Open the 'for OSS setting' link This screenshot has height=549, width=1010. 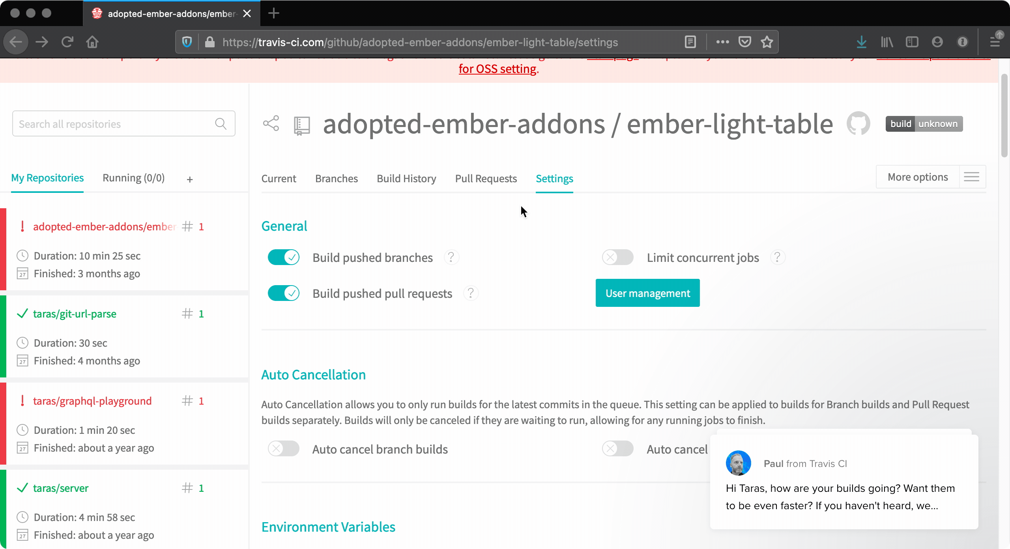[497, 69]
